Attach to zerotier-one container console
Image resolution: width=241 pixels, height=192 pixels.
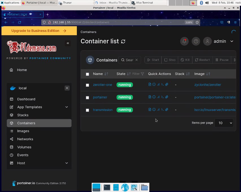point(167,84)
